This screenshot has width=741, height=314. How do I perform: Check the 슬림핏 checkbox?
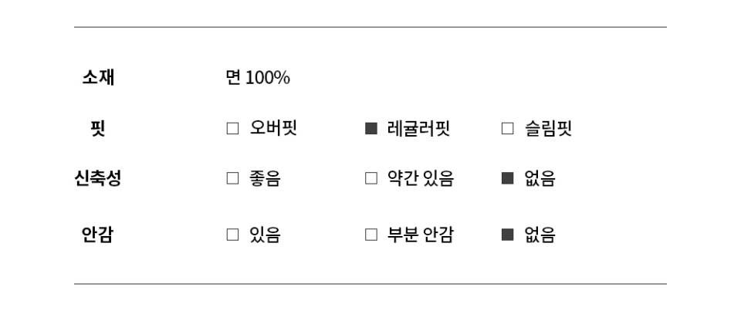[x=507, y=129]
